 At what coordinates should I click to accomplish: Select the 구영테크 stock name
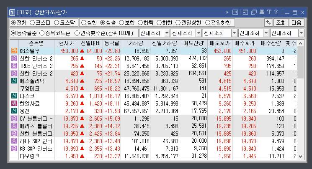[x=30, y=88]
